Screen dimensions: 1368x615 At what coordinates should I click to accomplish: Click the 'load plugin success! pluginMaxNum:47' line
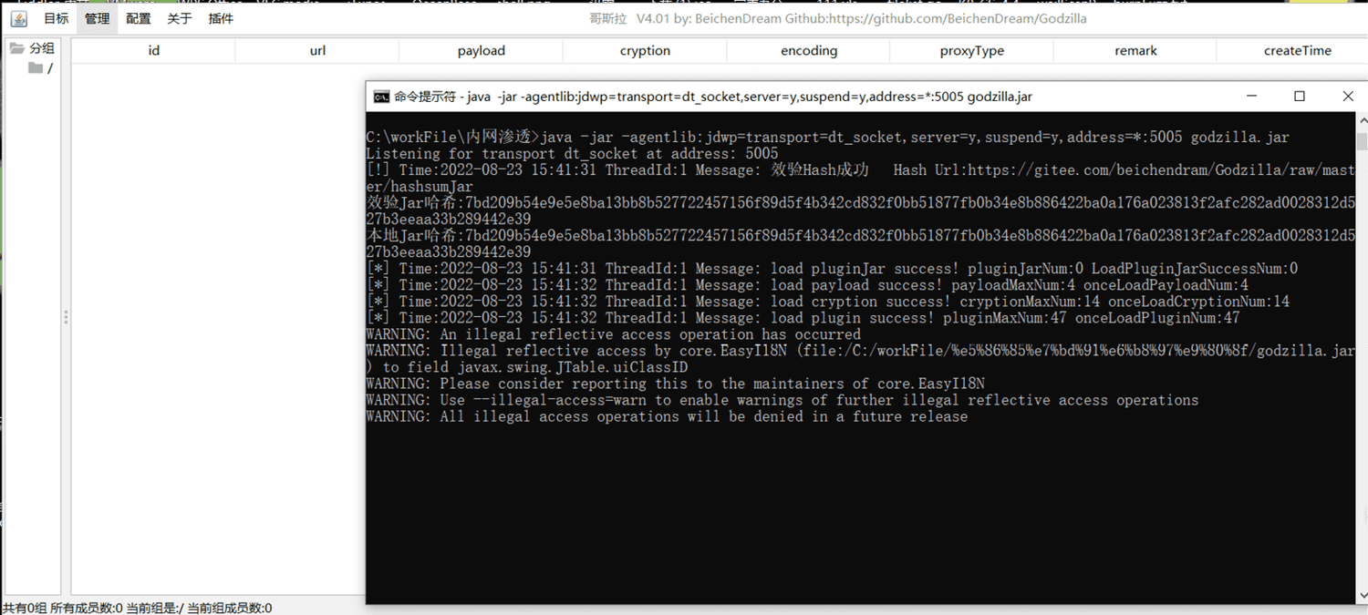click(803, 318)
